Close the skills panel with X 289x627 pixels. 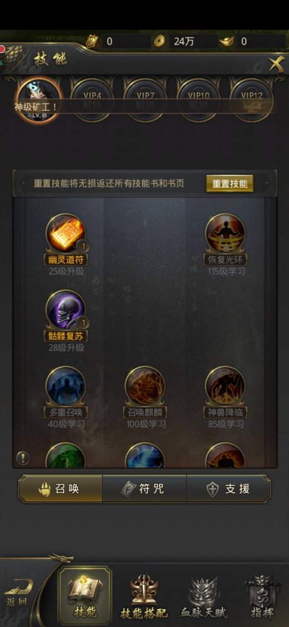276,63
